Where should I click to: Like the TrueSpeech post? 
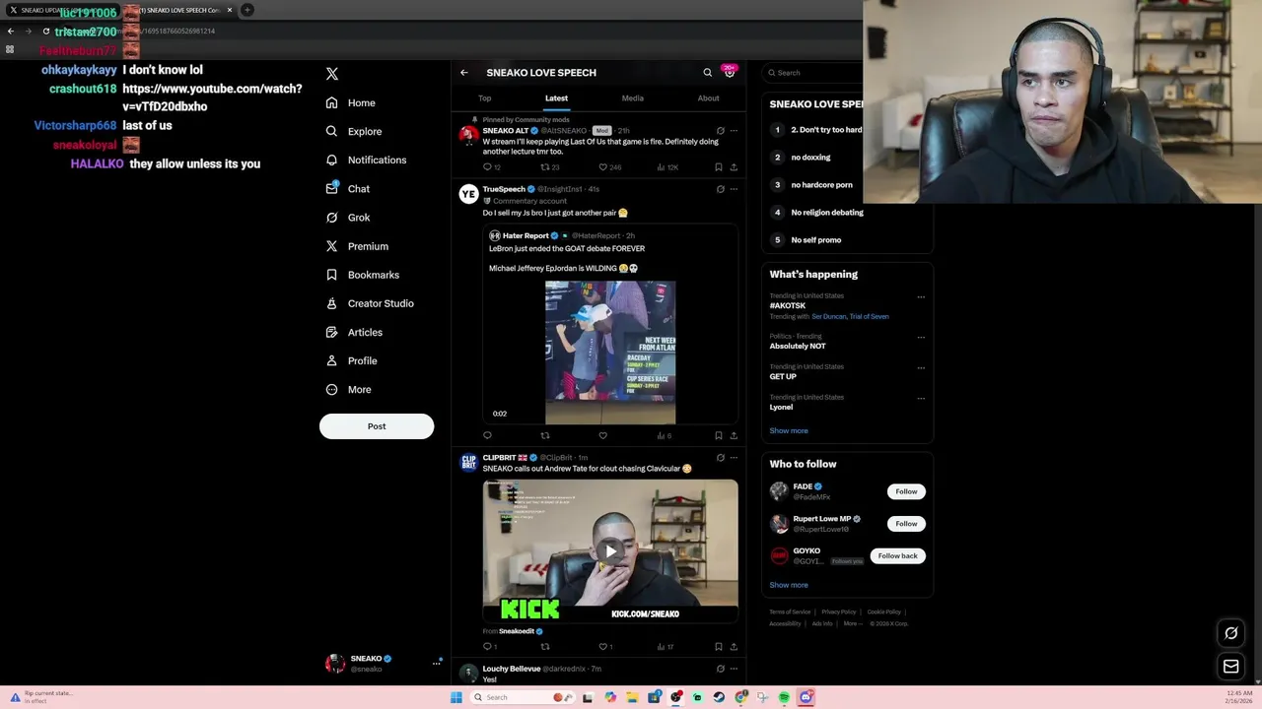[603, 435]
